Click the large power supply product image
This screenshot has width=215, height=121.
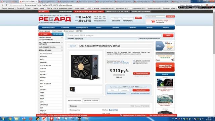point(86,67)
